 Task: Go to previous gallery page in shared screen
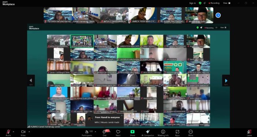click(31, 81)
